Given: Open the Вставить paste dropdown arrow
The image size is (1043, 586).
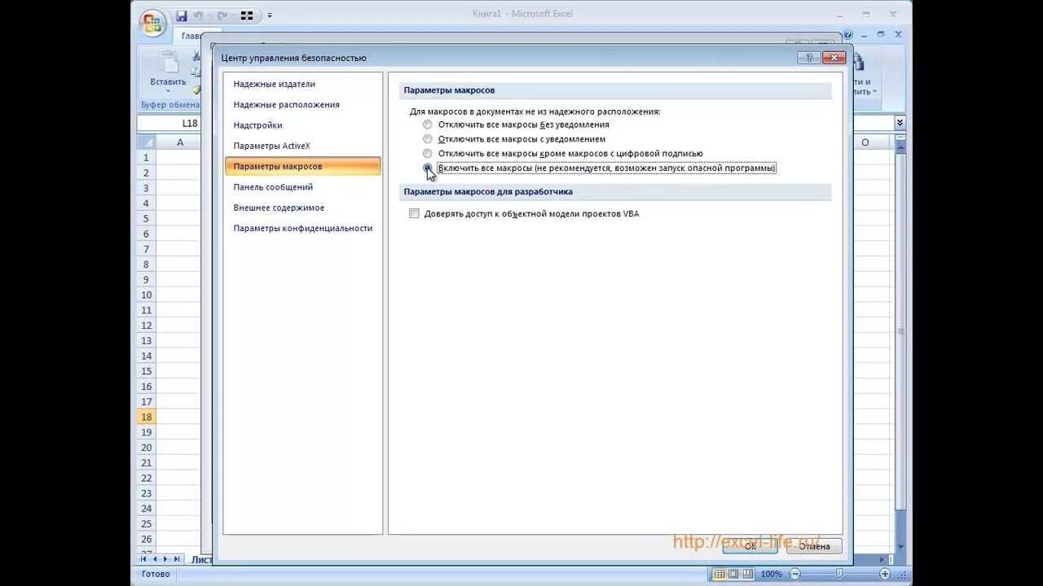Looking at the screenshot, I should point(169,90).
